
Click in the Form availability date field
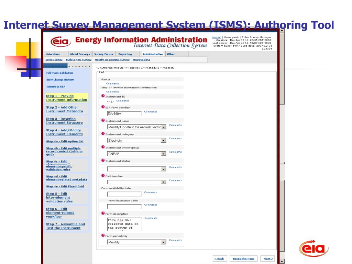click(124, 194)
